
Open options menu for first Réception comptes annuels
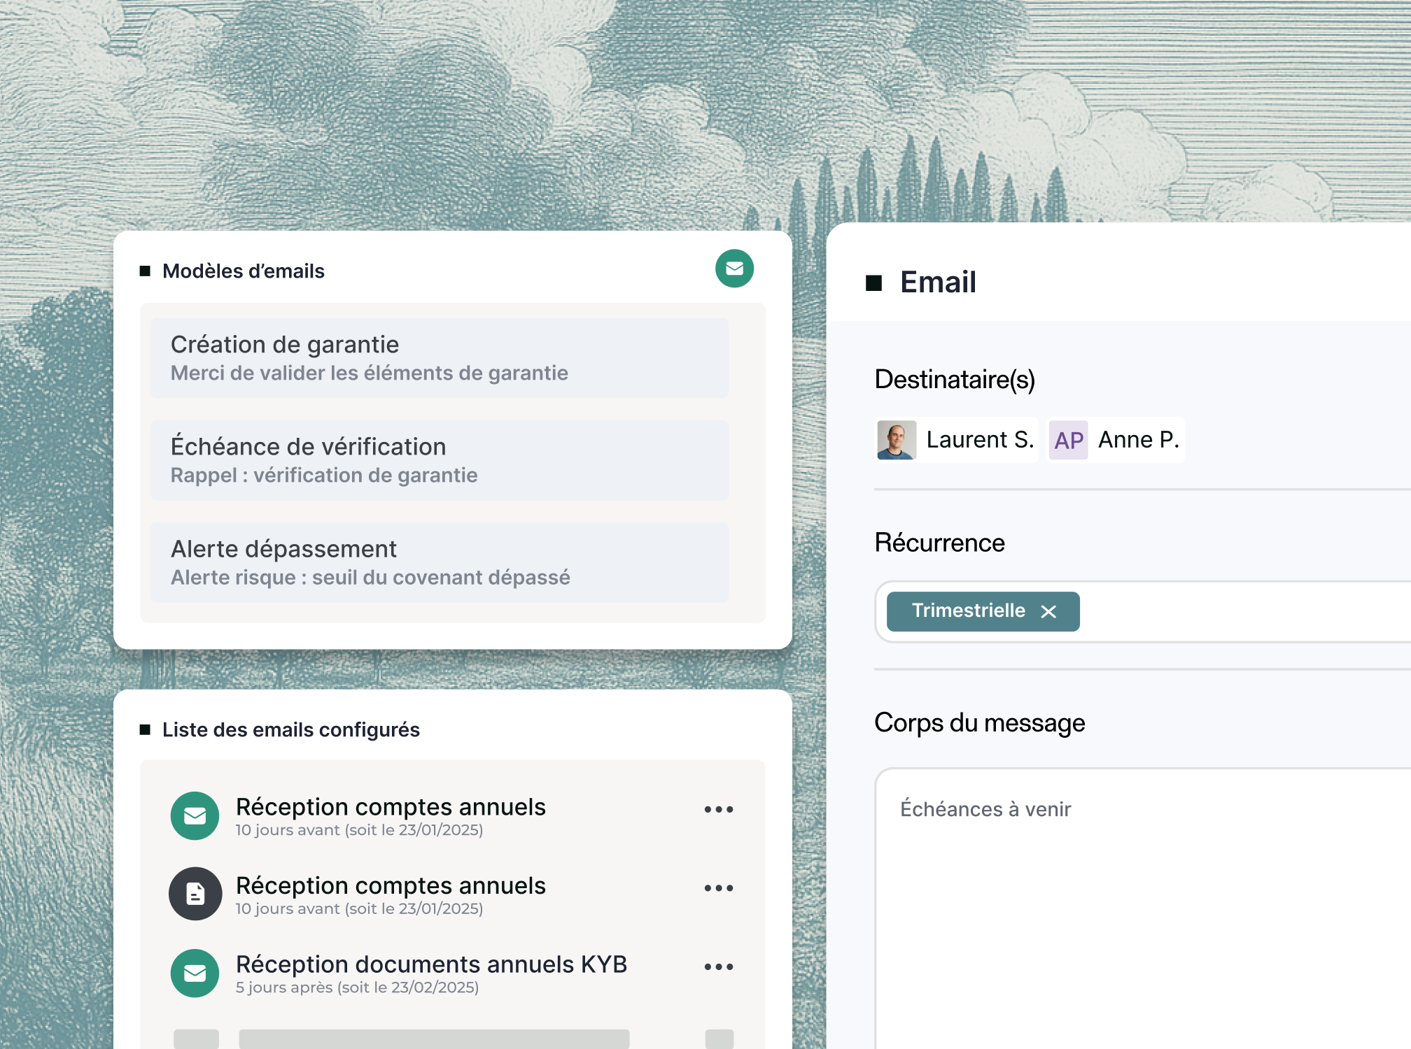click(x=718, y=810)
